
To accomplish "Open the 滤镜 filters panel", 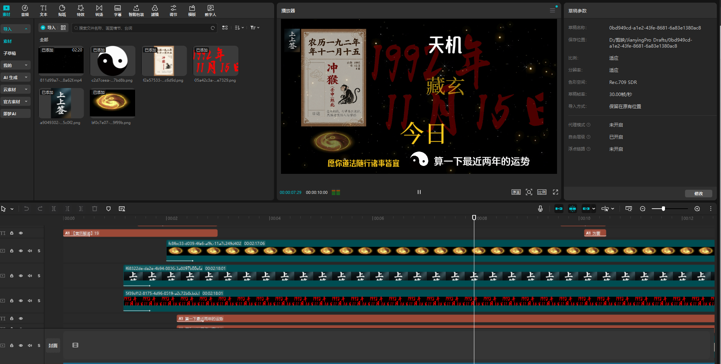I will [154, 10].
